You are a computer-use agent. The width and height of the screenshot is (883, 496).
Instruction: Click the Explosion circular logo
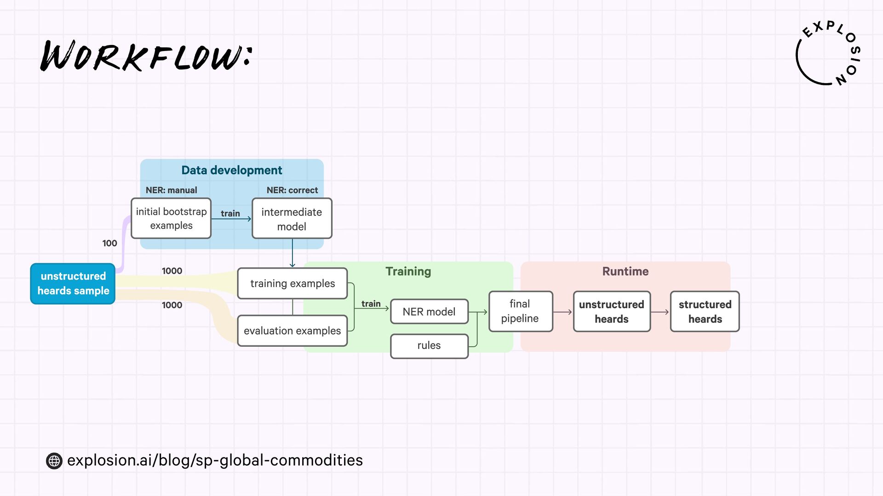828,54
